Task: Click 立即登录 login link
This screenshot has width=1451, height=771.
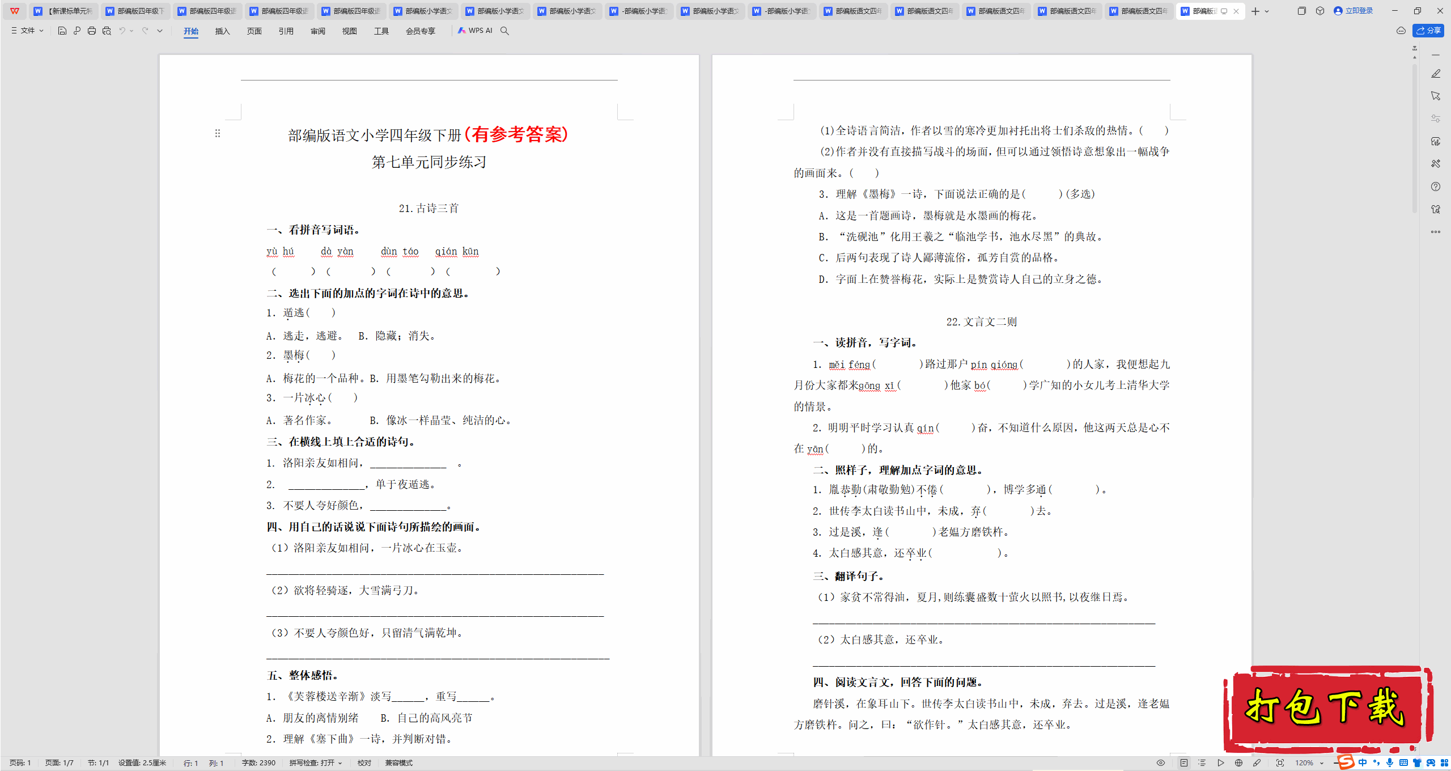Action: point(1354,11)
